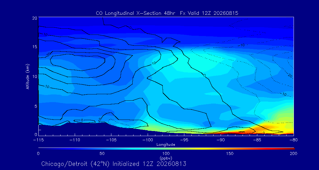The height and width of the screenshot is (170, 319).
Task: Click the Longitude axis label
Action: tap(166, 145)
